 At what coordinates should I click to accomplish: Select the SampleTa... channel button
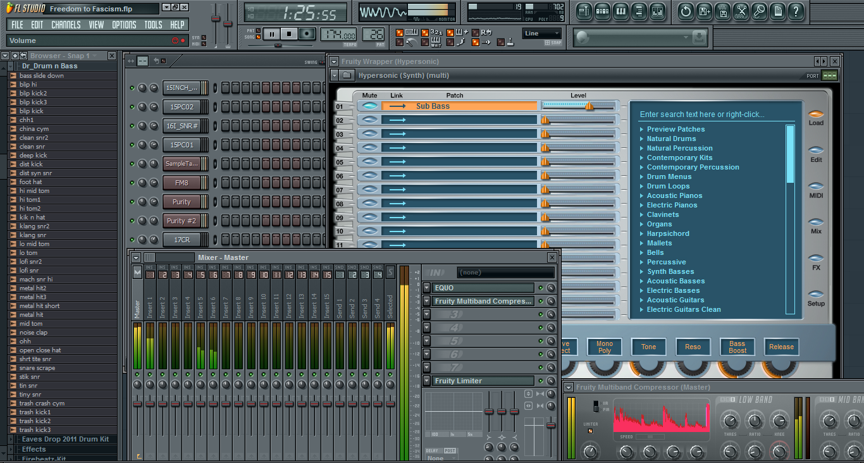(x=182, y=164)
